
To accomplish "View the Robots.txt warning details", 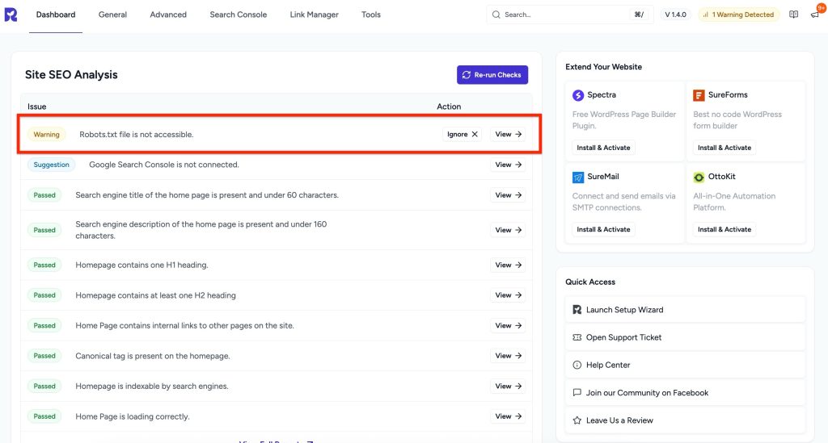I will [508, 135].
